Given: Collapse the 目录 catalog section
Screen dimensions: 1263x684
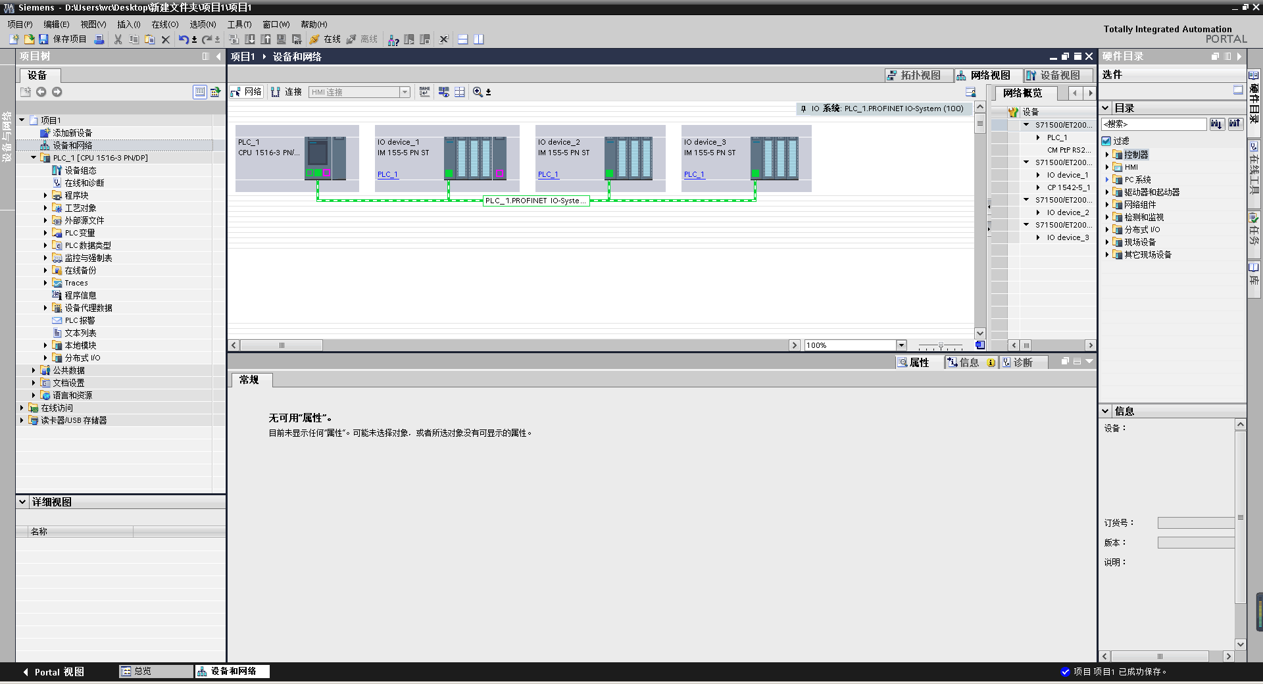Looking at the screenshot, I should coord(1106,108).
